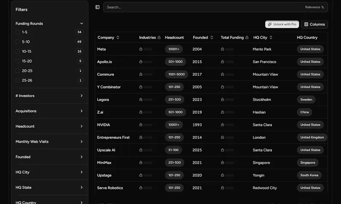Click the United Kingdom country badge

[312, 137]
